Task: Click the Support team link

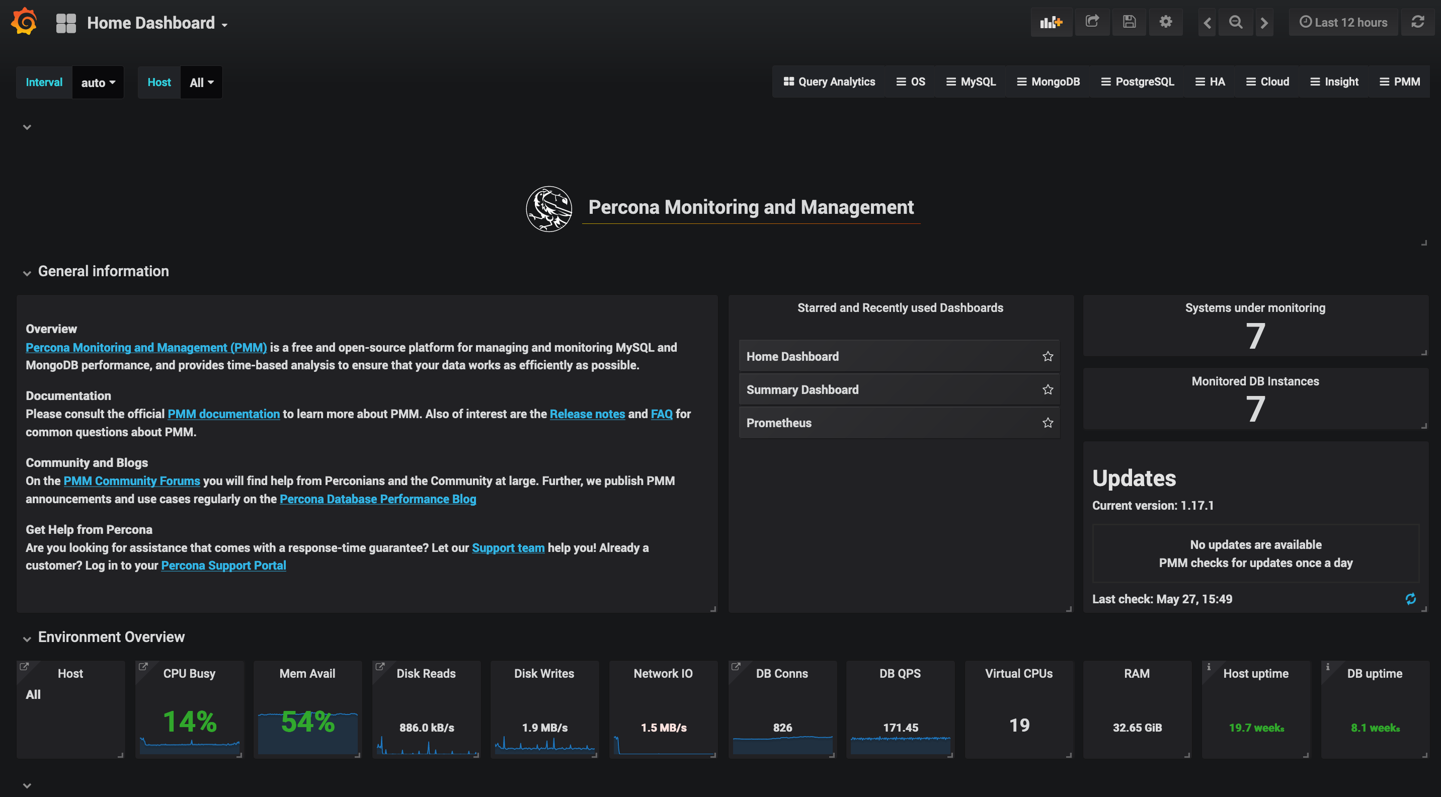Action: (x=508, y=547)
